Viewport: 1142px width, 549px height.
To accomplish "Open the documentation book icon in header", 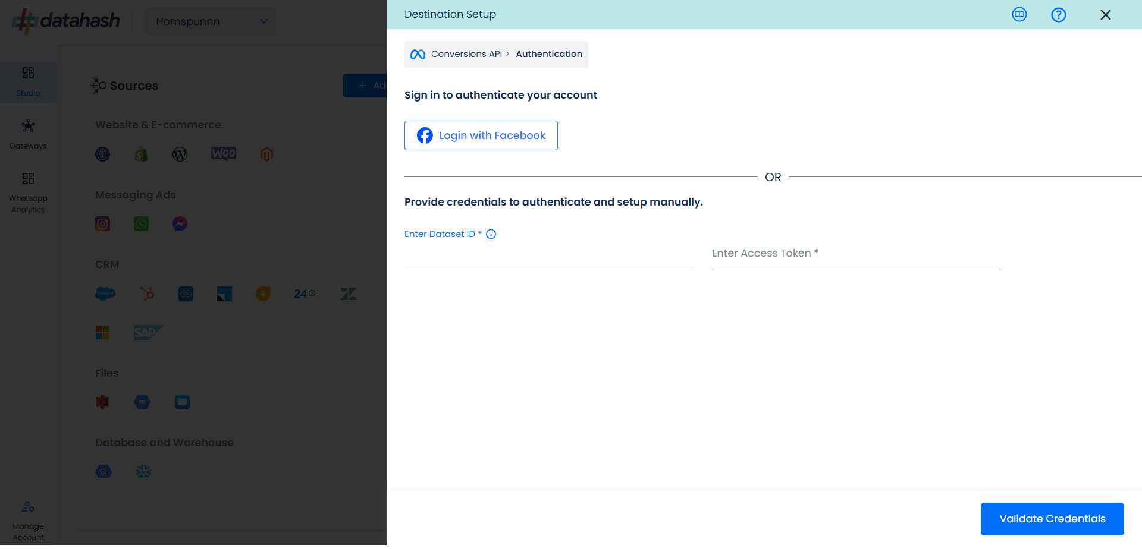I will click(x=1019, y=15).
